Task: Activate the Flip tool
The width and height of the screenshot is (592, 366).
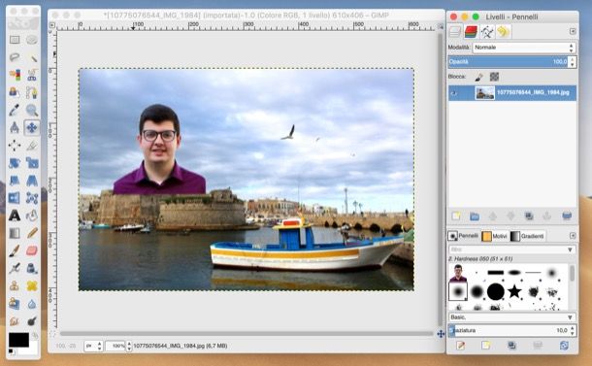Action: [15, 198]
